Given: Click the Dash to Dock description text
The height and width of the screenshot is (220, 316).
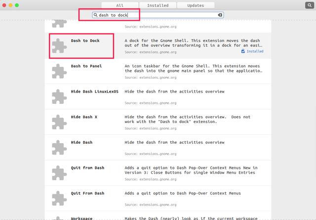Looking at the screenshot, I should [x=194, y=43].
